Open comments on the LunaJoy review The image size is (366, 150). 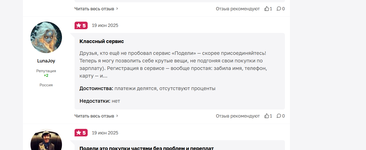click(281, 116)
